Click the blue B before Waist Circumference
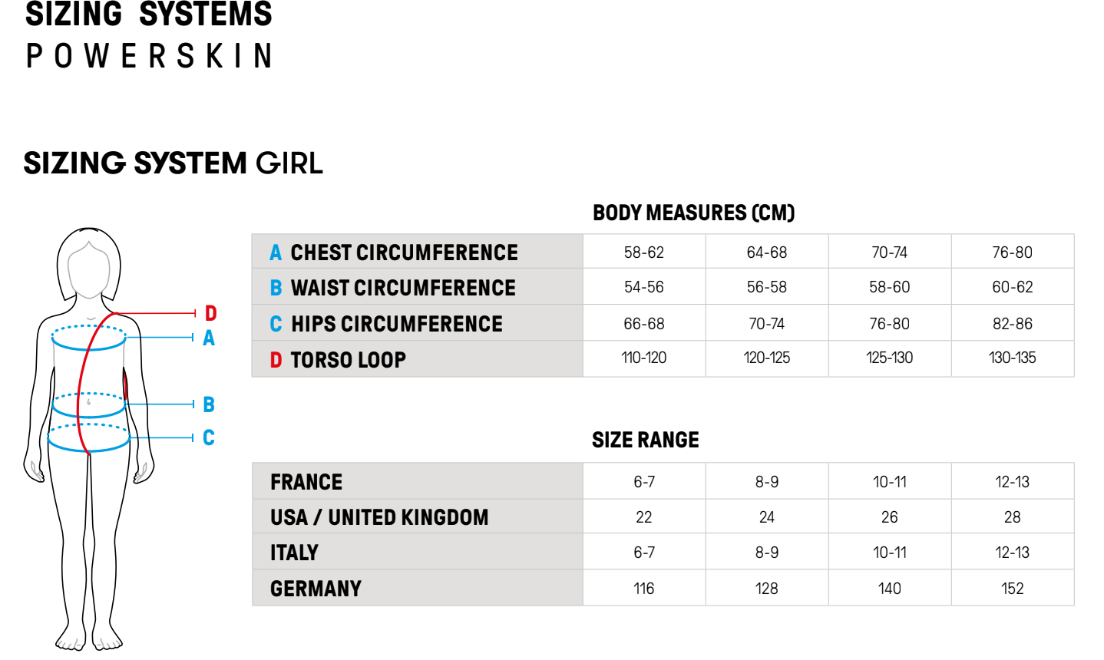The image size is (1104, 660). pos(276,288)
